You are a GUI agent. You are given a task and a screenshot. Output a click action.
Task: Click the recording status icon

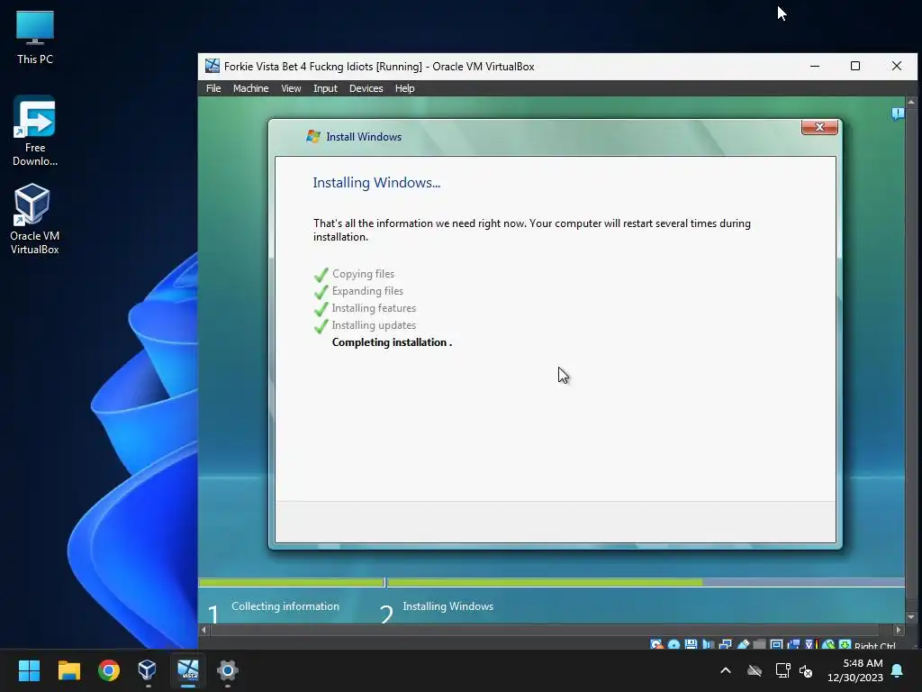(x=794, y=644)
